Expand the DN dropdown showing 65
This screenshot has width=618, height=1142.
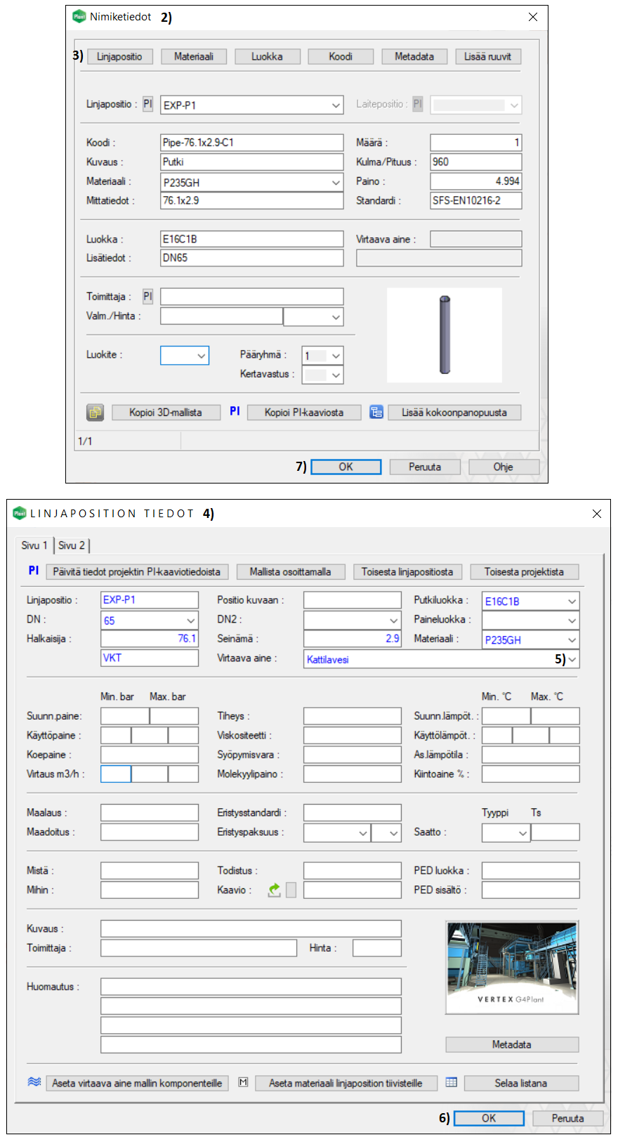point(190,621)
